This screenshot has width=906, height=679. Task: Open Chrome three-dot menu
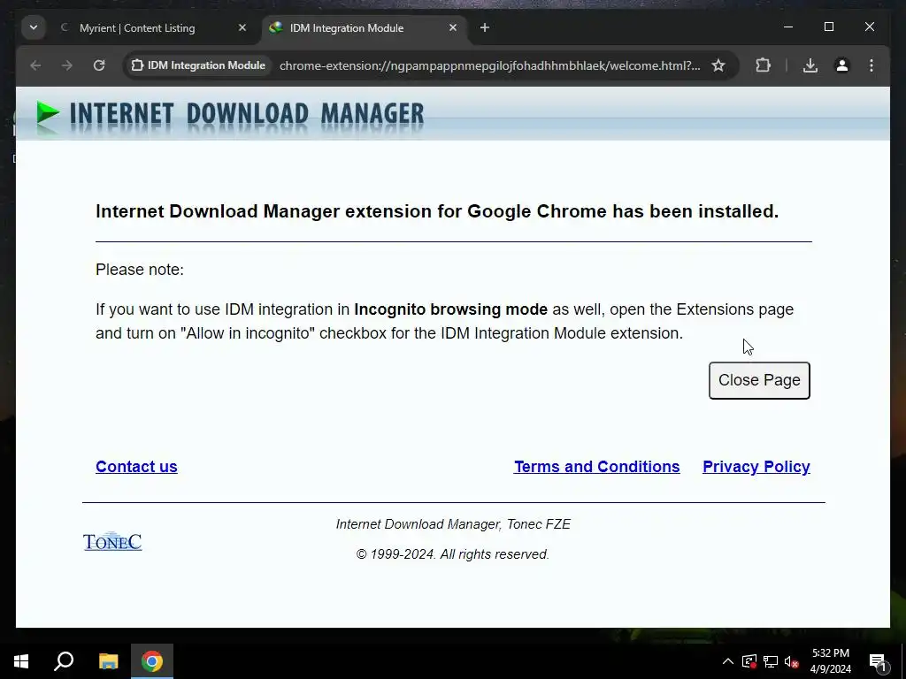point(871,65)
